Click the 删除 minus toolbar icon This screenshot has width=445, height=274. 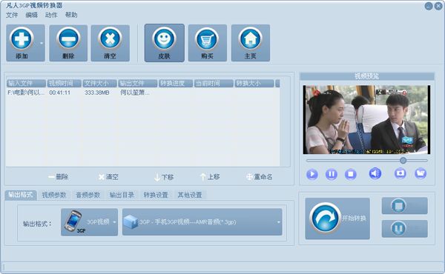coord(68,39)
